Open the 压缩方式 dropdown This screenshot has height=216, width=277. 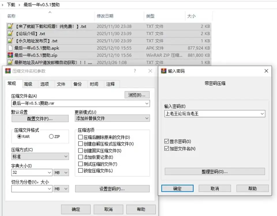[66, 157]
